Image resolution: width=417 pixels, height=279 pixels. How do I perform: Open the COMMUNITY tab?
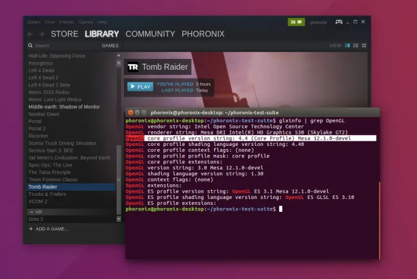click(x=150, y=34)
